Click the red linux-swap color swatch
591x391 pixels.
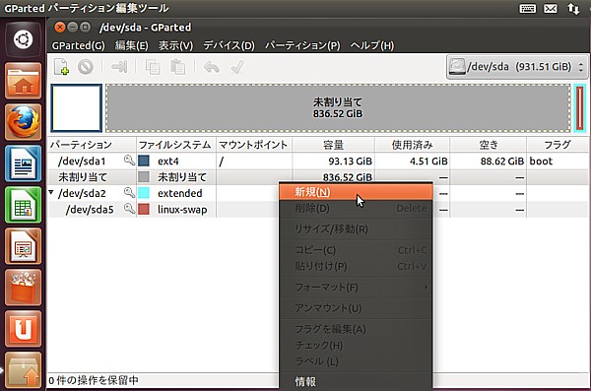tap(144, 209)
